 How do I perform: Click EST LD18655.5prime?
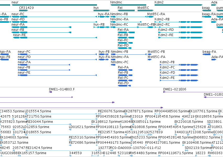38,132
